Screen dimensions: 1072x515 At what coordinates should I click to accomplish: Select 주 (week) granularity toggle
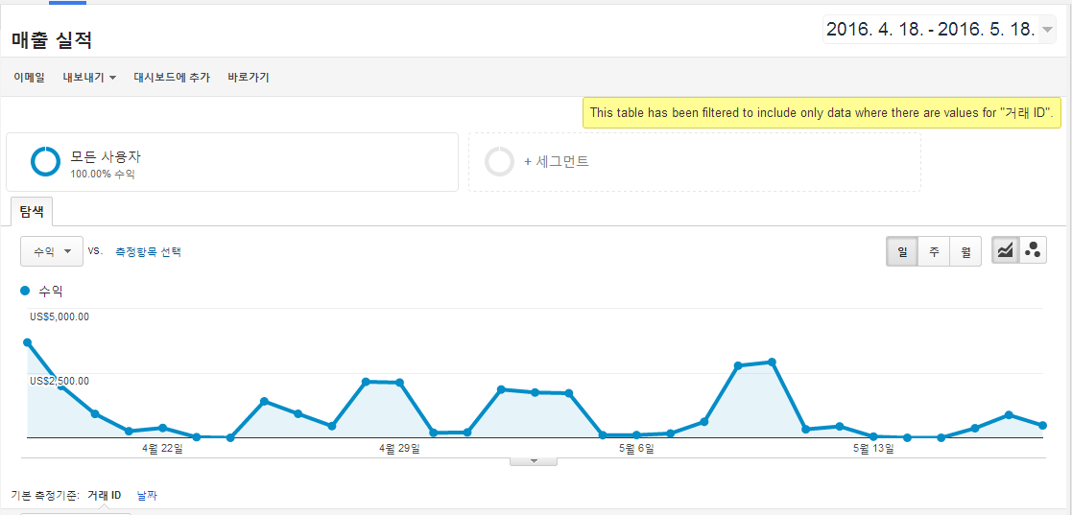pos(933,250)
